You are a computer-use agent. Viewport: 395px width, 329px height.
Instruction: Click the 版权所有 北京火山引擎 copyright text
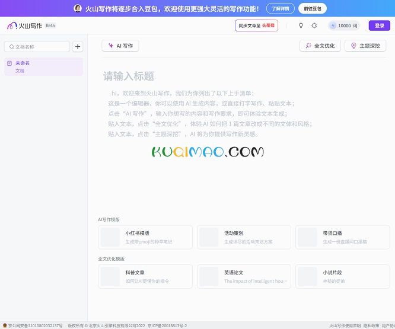point(107,325)
